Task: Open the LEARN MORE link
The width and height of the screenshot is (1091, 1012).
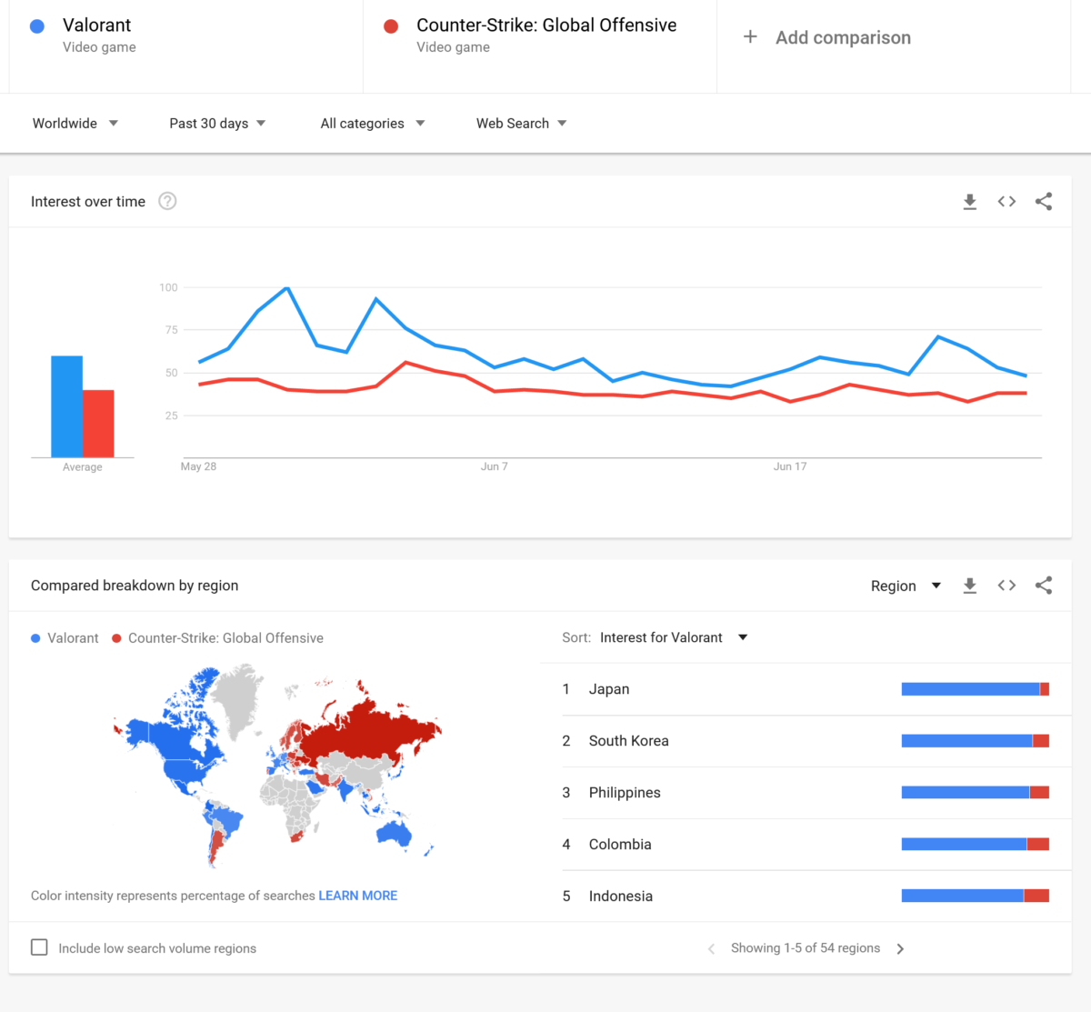Action: [357, 896]
